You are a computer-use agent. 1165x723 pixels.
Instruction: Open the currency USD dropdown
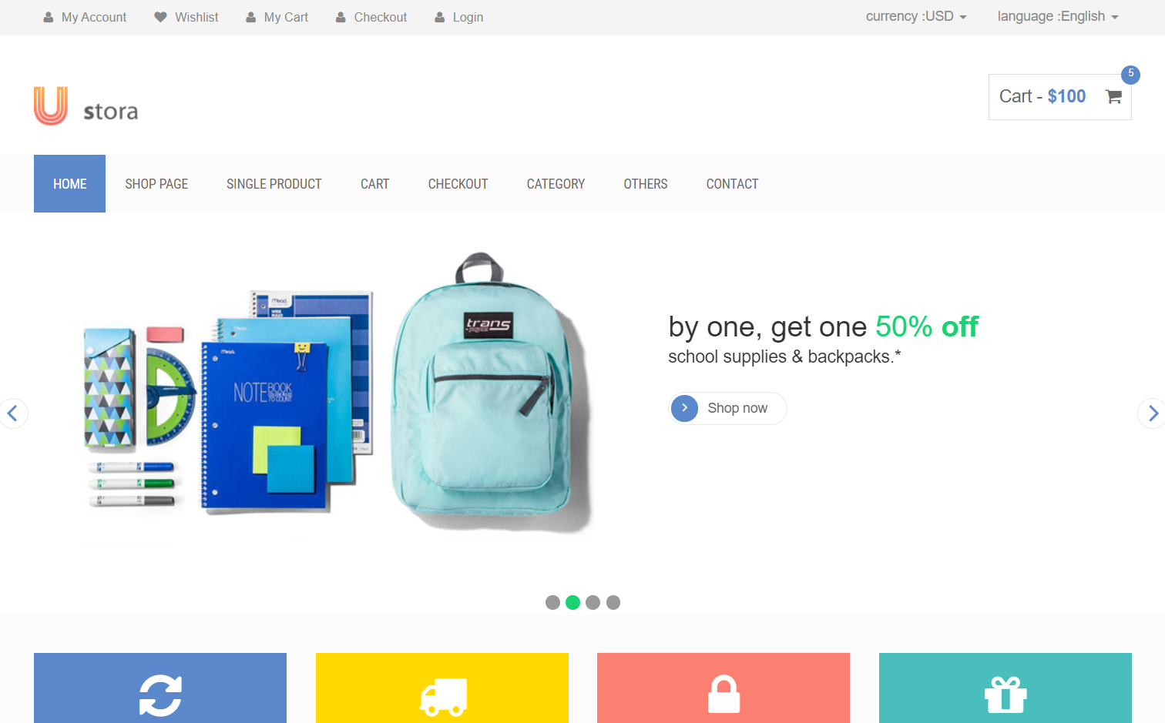click(x=916, y=16)
